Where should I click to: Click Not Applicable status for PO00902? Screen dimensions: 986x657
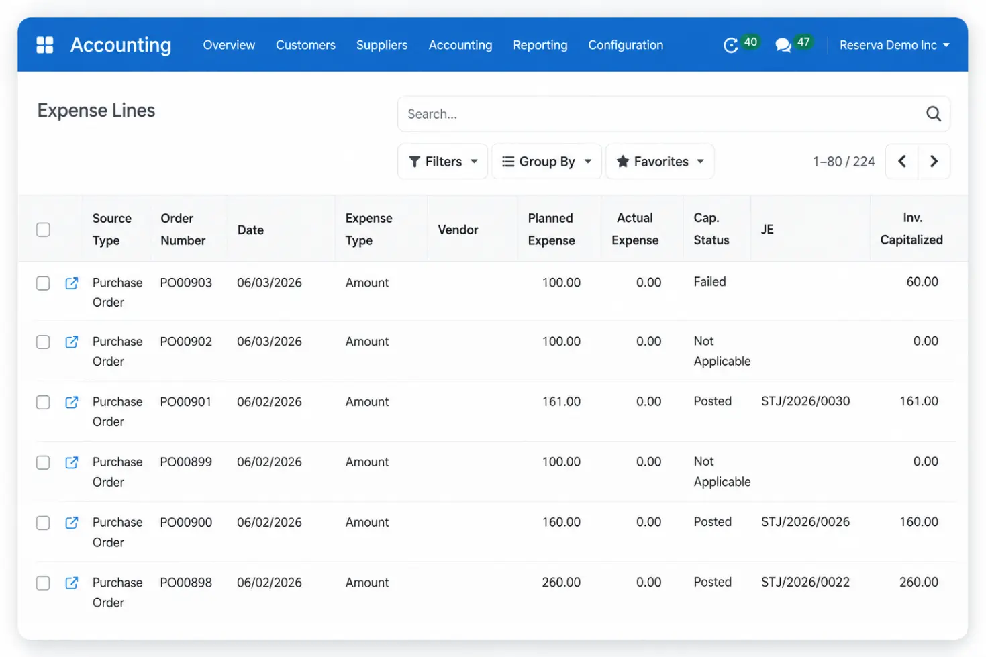point(722,351)
